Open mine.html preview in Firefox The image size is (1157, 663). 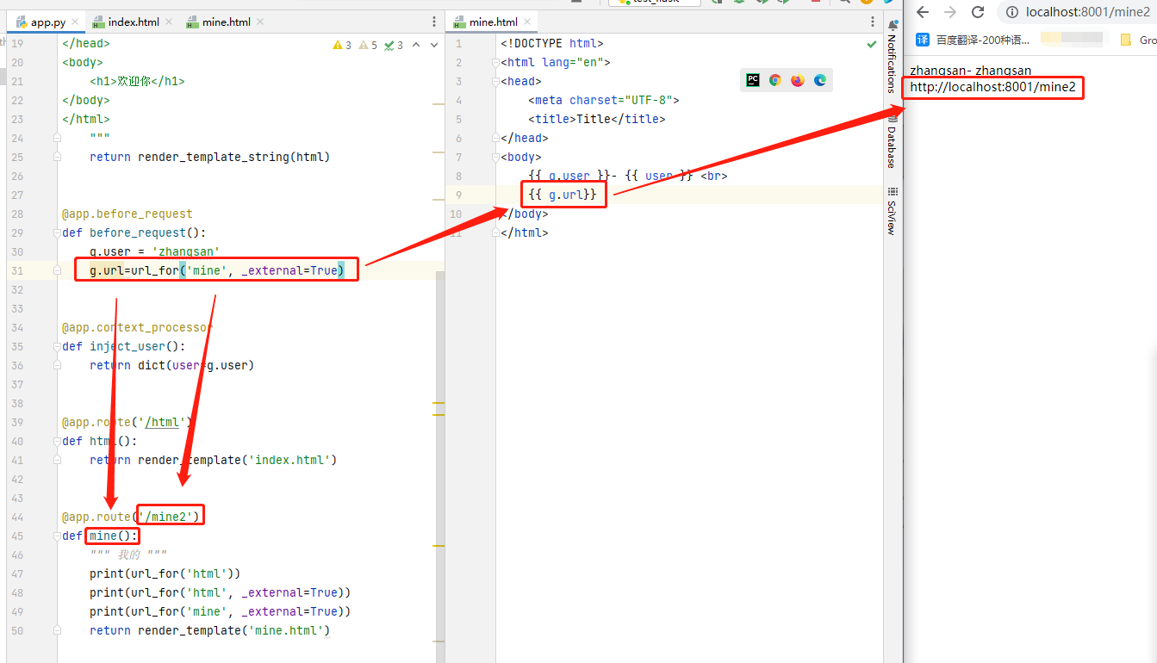pos(798,80)
